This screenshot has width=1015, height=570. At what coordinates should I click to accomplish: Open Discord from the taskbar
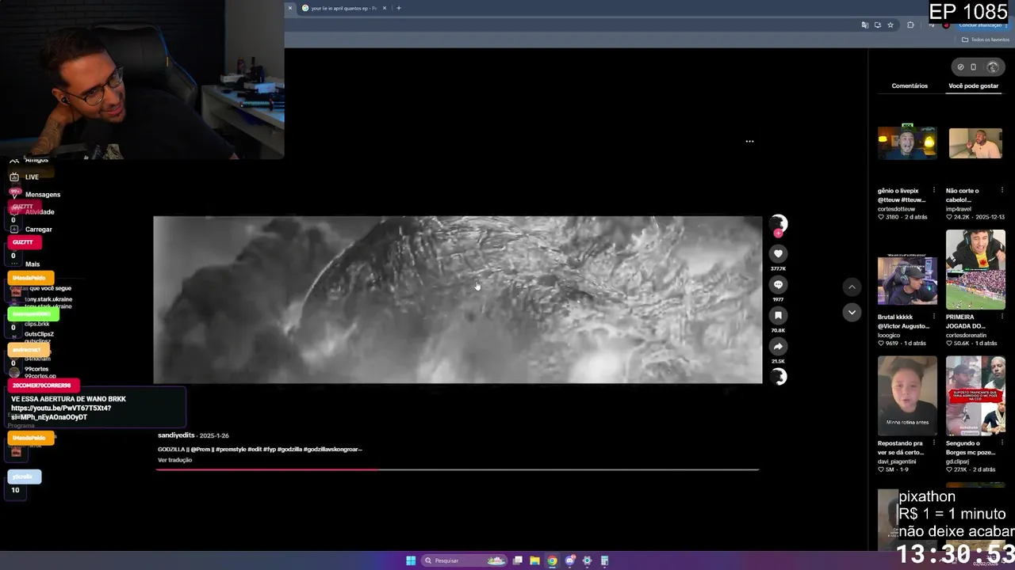click(x=569, y=560)
